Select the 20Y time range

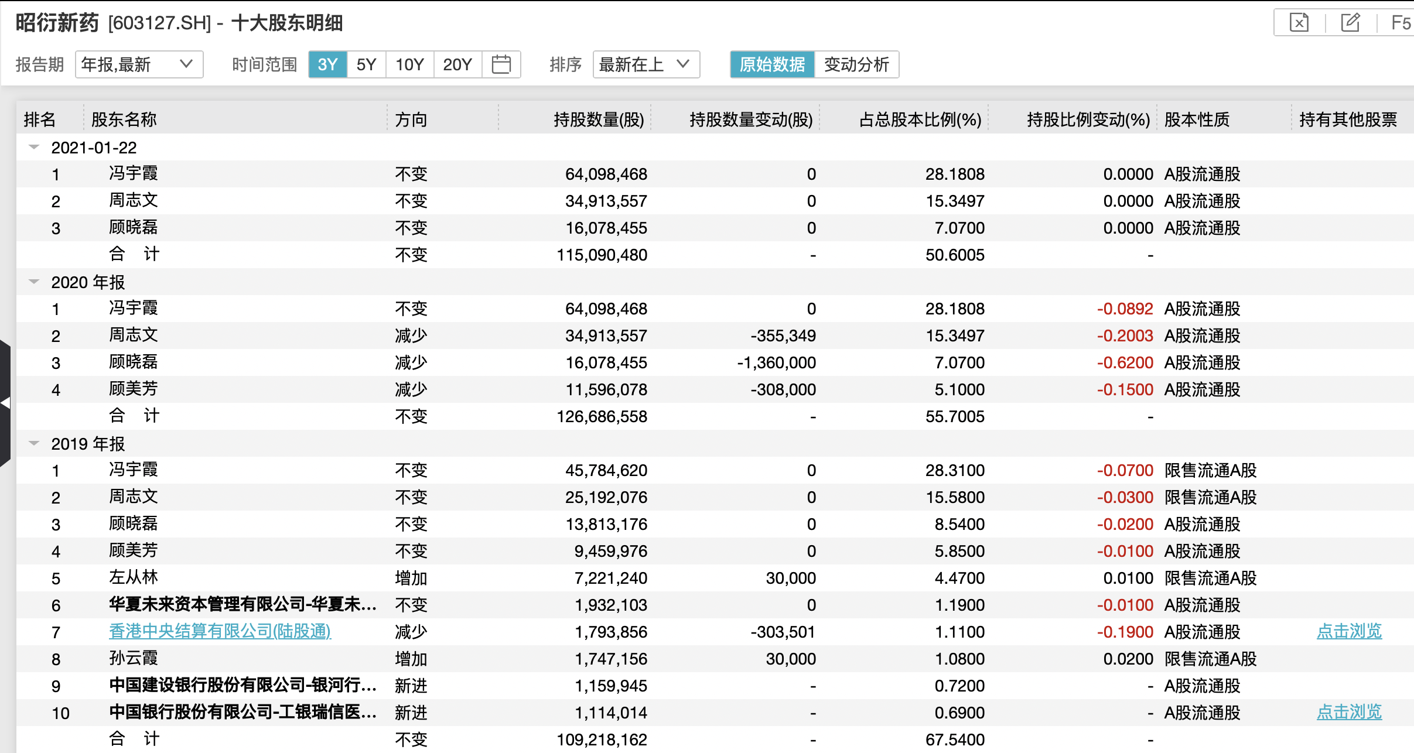point(457,64)
